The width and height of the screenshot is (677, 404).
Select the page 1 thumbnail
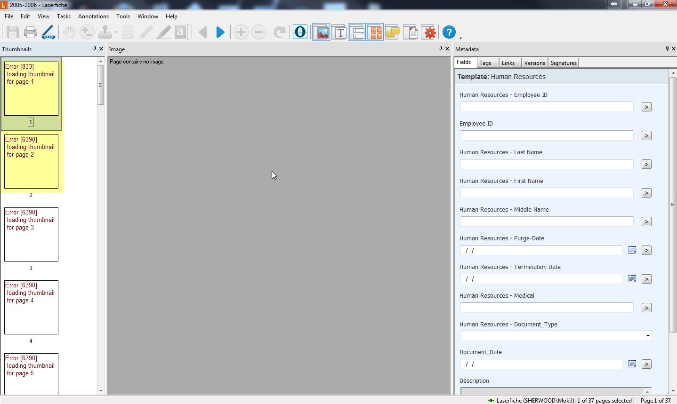point(31,88)
